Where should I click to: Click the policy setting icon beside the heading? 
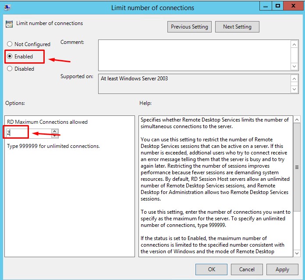9,24
